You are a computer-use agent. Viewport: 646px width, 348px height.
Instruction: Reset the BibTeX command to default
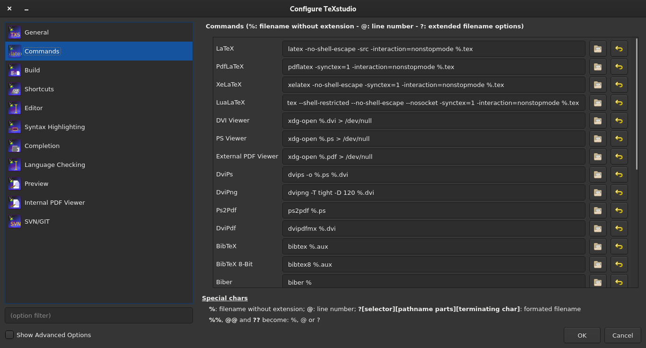(619, 246)
